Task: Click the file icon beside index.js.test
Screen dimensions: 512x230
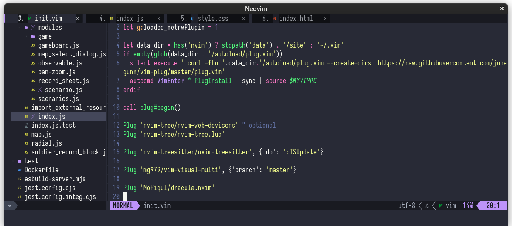Action: point(26,126)
